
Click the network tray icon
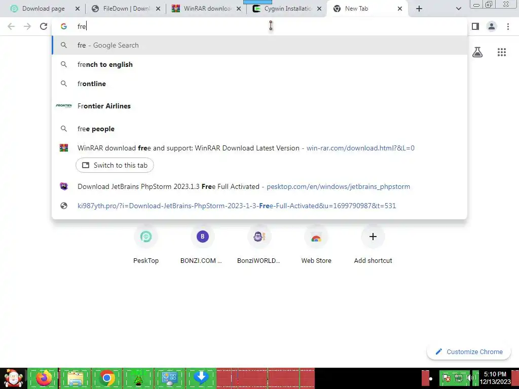[458, 378]
